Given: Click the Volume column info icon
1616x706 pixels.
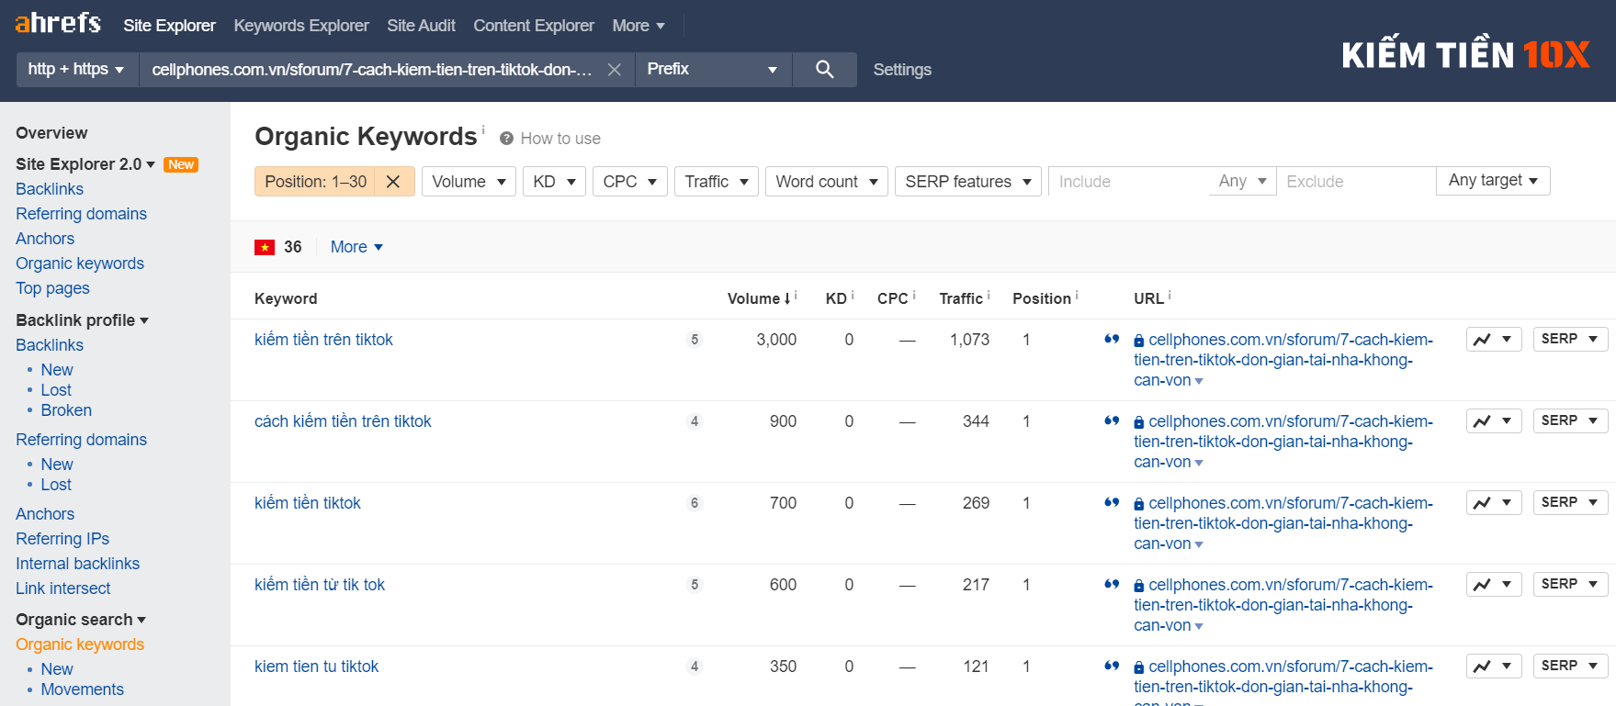Looking at the screenshot, I should (x=796, y=295).
